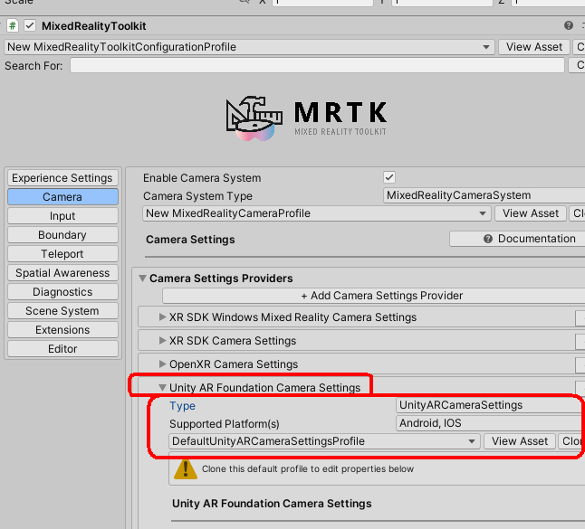Open the Camera System Type dropdown
Screen dimensions: 585x529
[484, 195]
